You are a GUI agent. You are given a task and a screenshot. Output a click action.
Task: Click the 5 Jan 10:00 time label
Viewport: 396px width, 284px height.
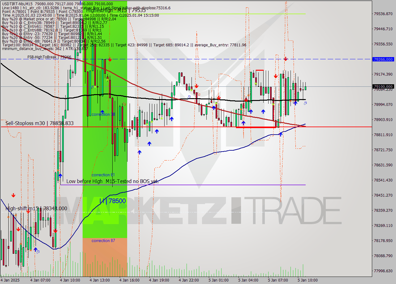308,280
